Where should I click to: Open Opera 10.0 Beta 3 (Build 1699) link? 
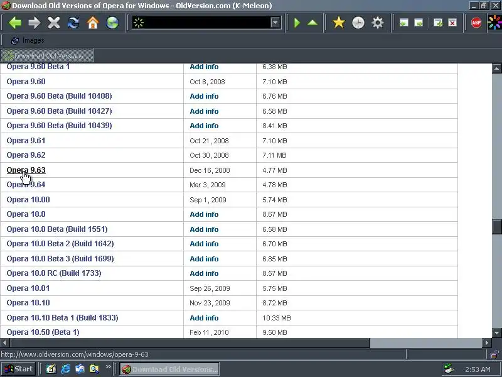[60, 258]
